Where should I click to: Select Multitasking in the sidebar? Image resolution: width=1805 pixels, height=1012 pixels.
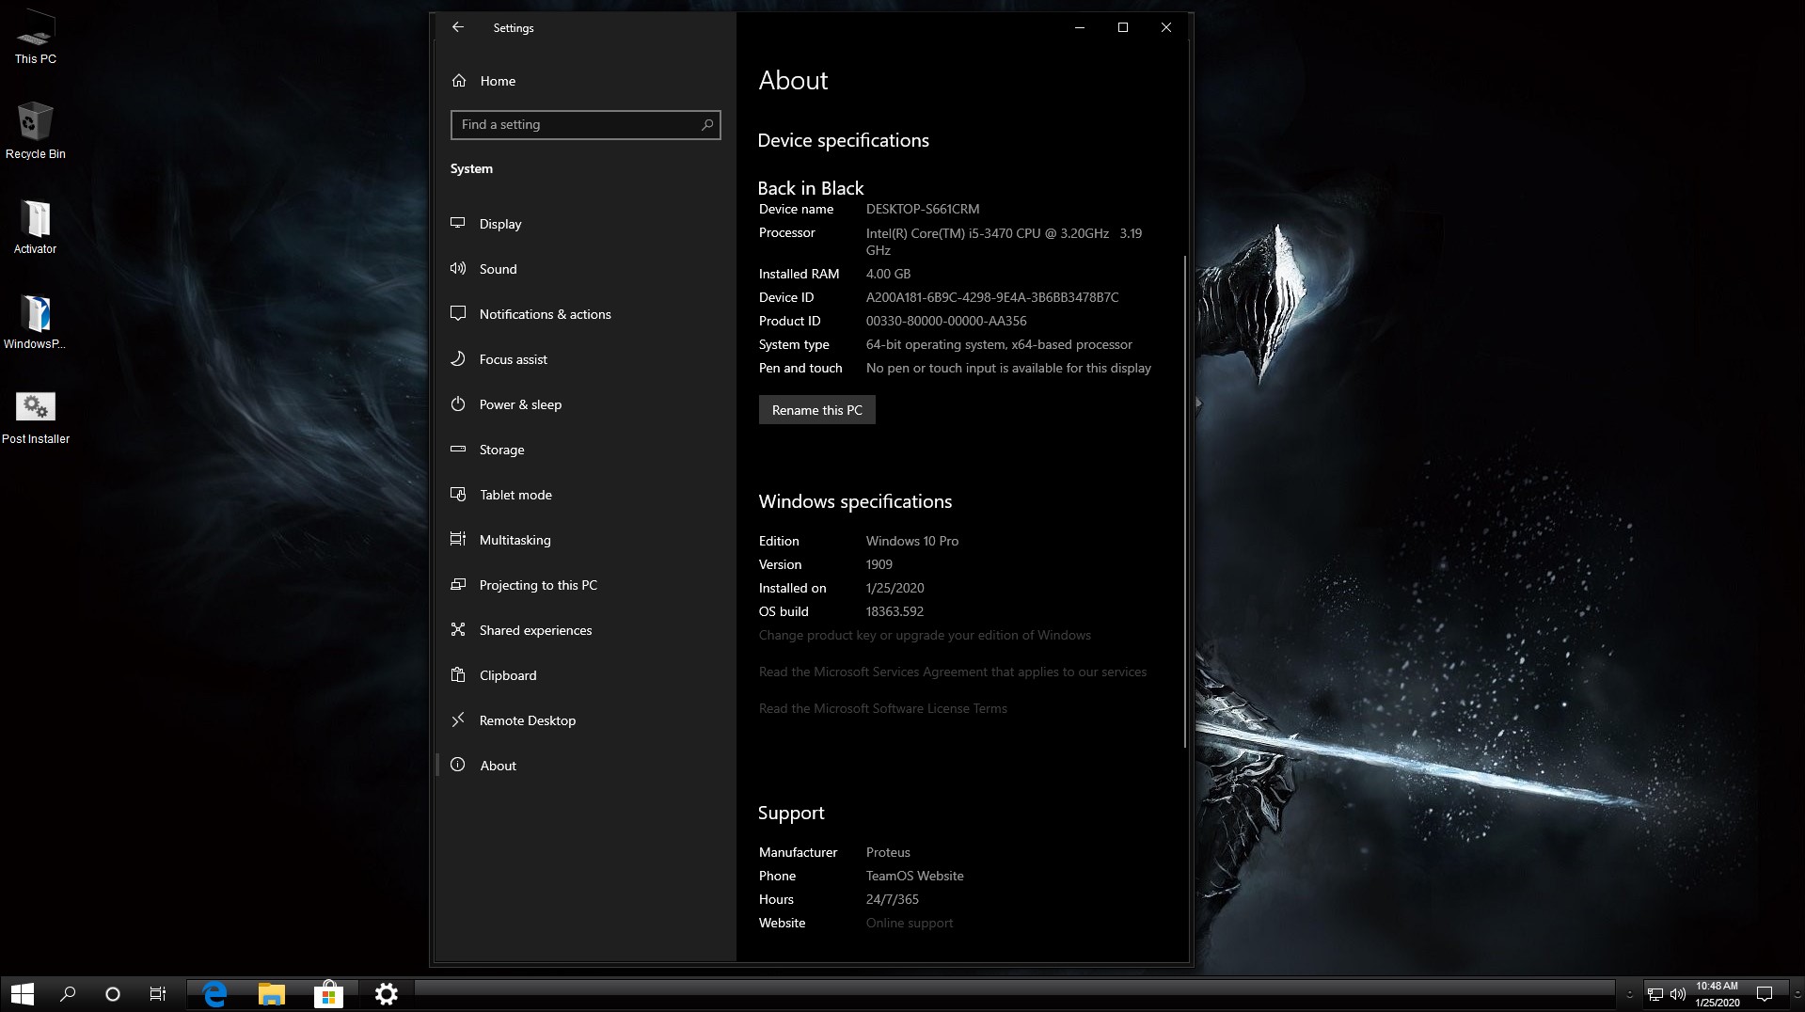click(585, 540)
